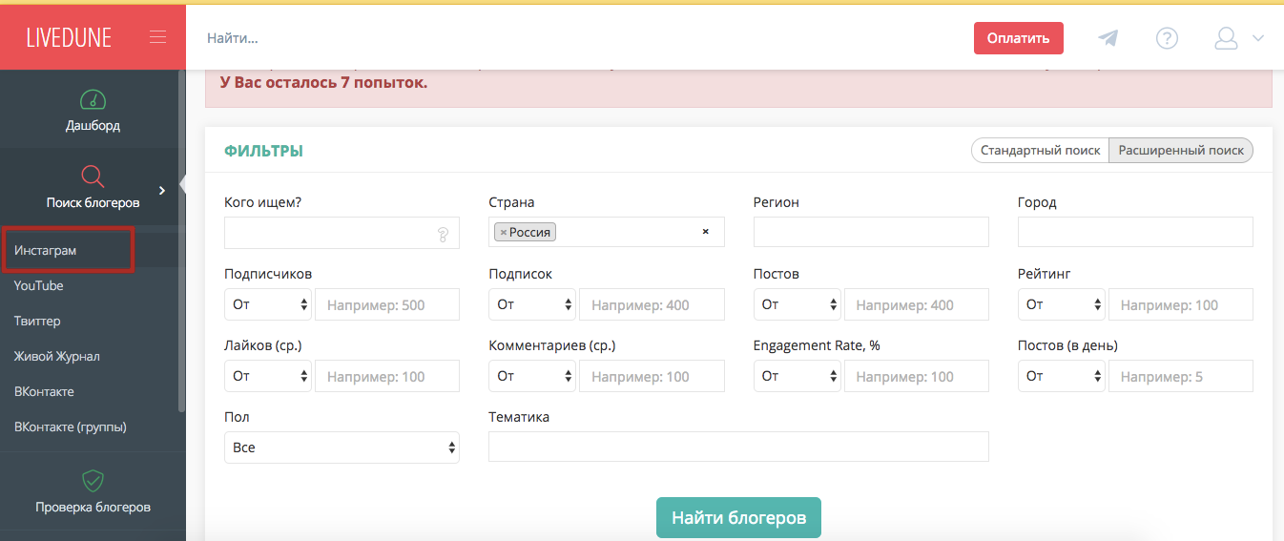Toggle the hamburger menu next to LIVEDUNE
The image size is (1284, 541).
click(x=158, y=37)
